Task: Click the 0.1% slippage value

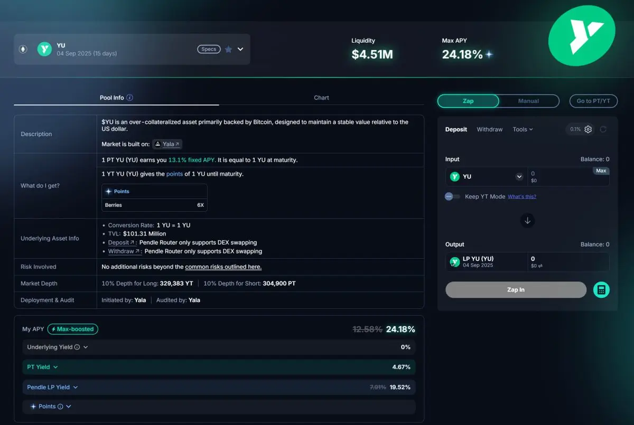Action: click(575, 129)
